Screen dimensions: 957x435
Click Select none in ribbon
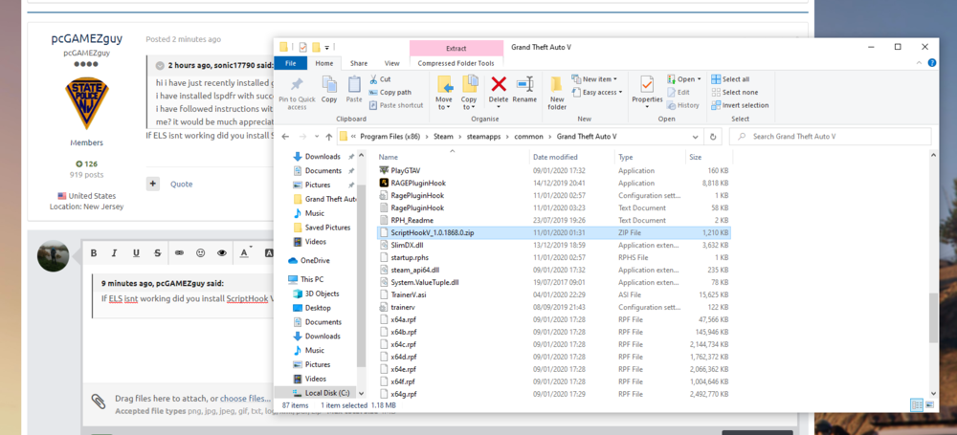pos(735,92)
